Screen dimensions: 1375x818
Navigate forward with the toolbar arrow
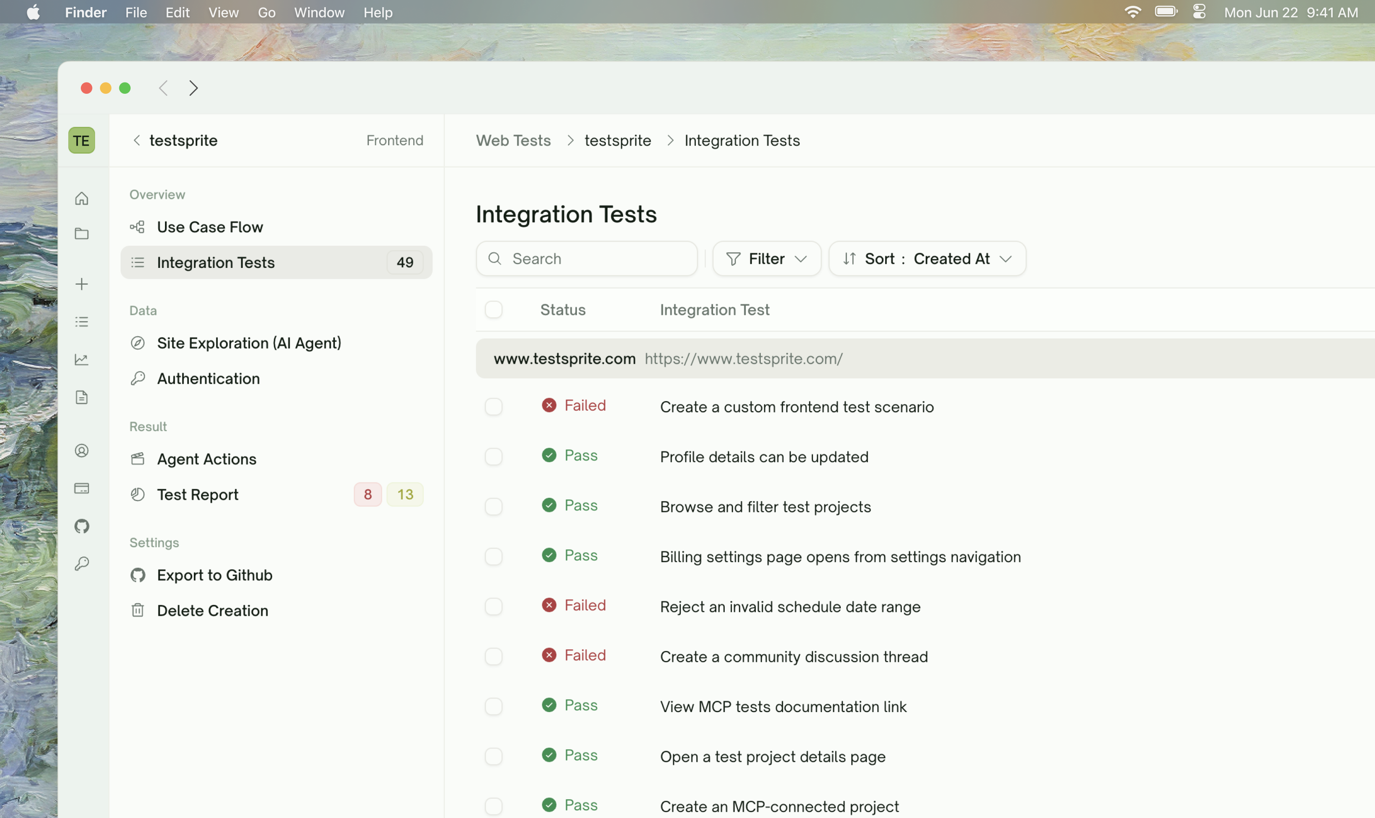(x=193, y=88)
